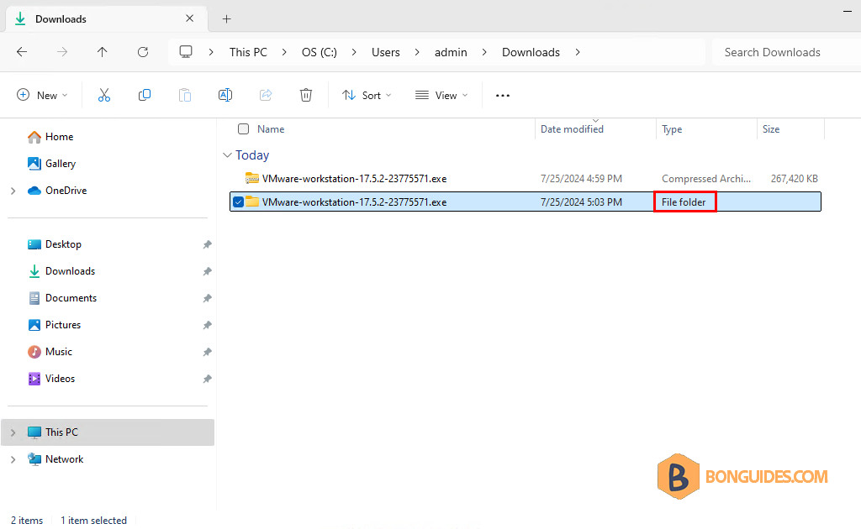The height and width of the screenshot is (529, 861).
Task: Click admin in the breadcrumb
Action: click(451, 52)
